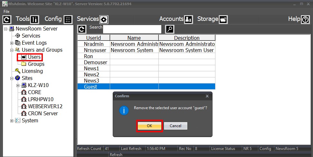The width and height of the screenshot is (313, 157).
Task: Click the NewsRoom Server computer icon
Action: (12, 29)
